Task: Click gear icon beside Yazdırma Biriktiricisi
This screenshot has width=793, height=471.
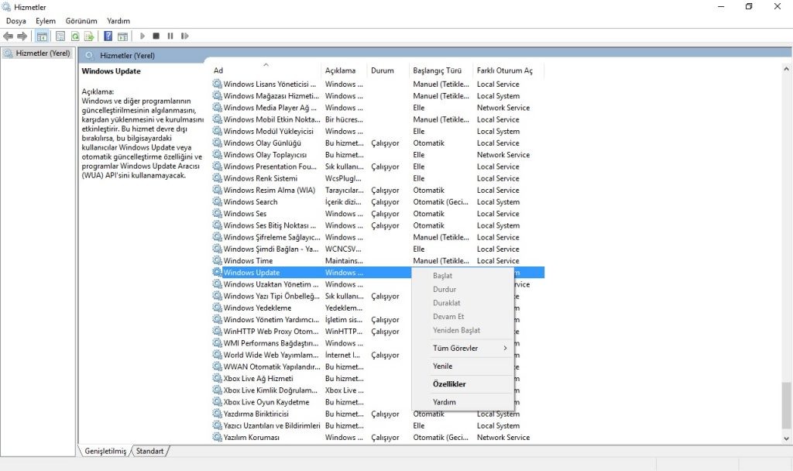Action: [x=218, y=414]
